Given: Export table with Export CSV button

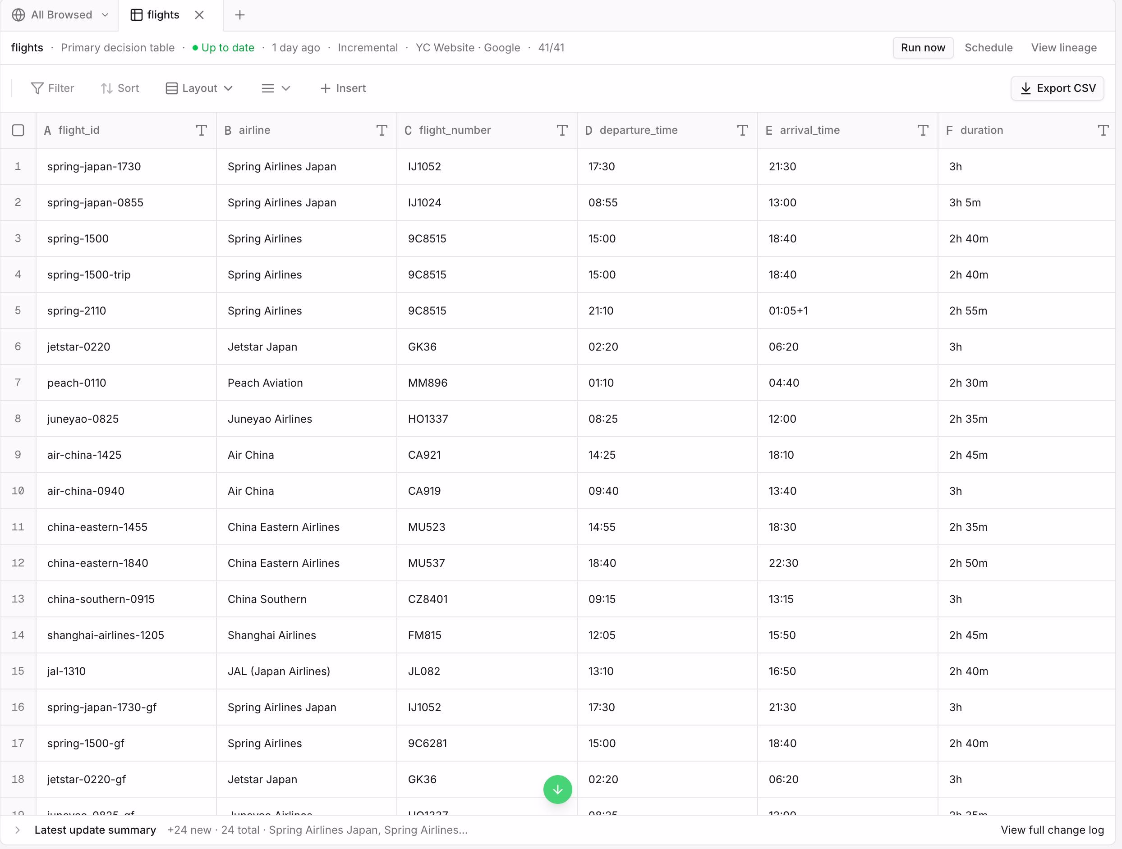Looking at the screenshot, I should pos(1057,88).
